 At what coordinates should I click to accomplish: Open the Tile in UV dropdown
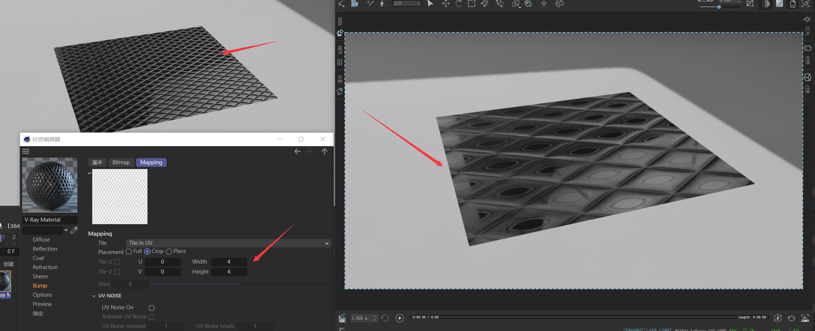tap(228, 243)
